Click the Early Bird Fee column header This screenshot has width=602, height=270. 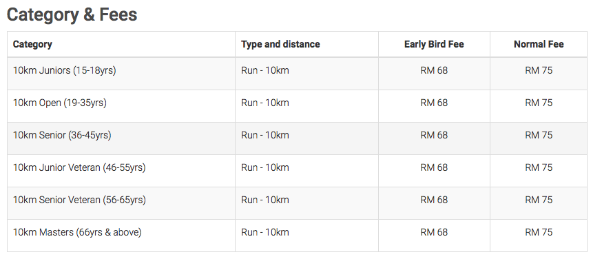pyautogui.click(x=434, y=44)
